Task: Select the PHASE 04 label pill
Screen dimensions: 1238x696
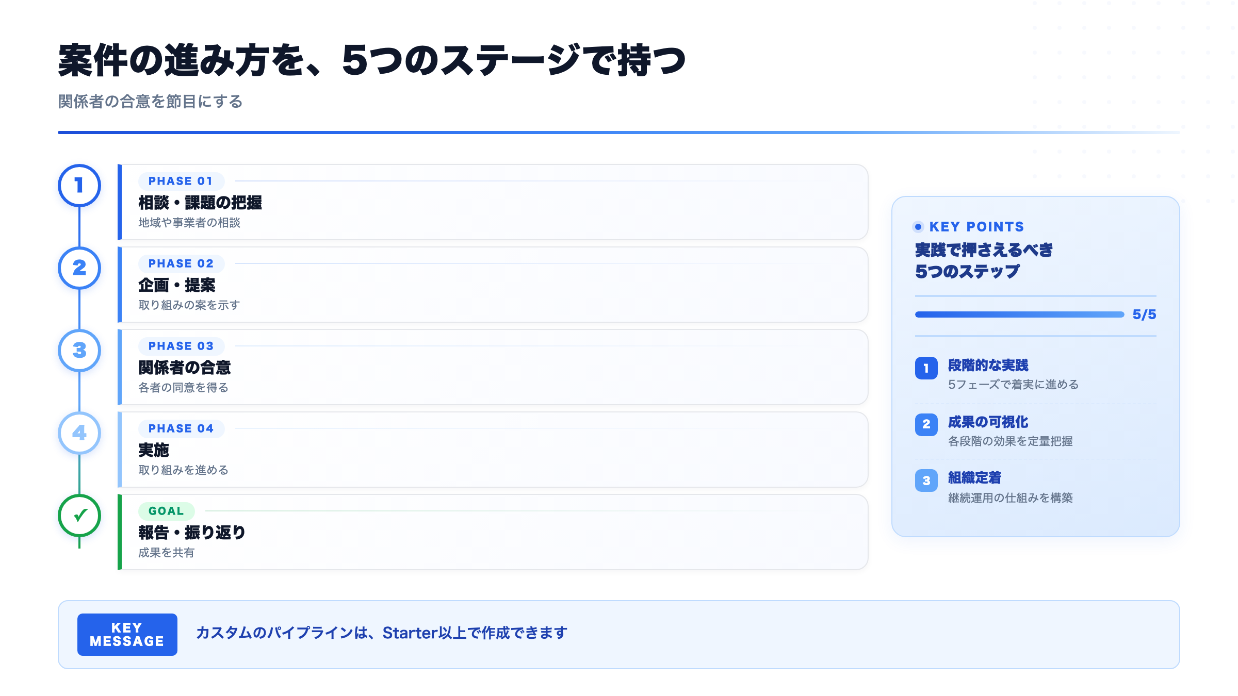Action: click(181, 428)
